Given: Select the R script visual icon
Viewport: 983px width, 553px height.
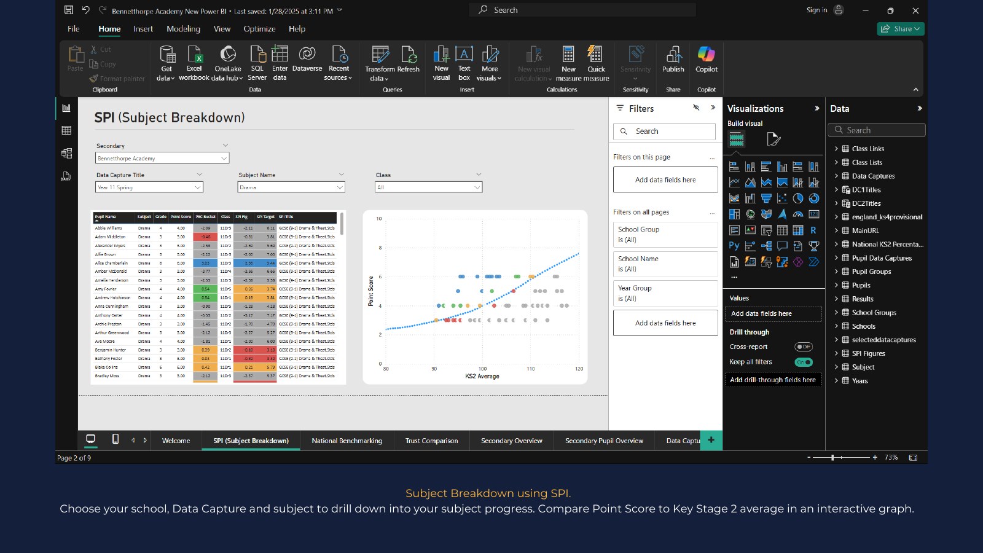Looking at the screenshot, I should (813, 230).
